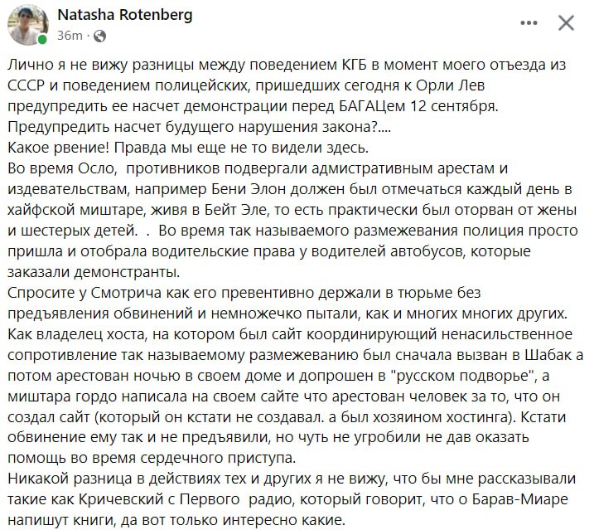Open the three-dot post options menu
Image resolution: width=594 pixels, height=530 pixels.
point(529,22)
